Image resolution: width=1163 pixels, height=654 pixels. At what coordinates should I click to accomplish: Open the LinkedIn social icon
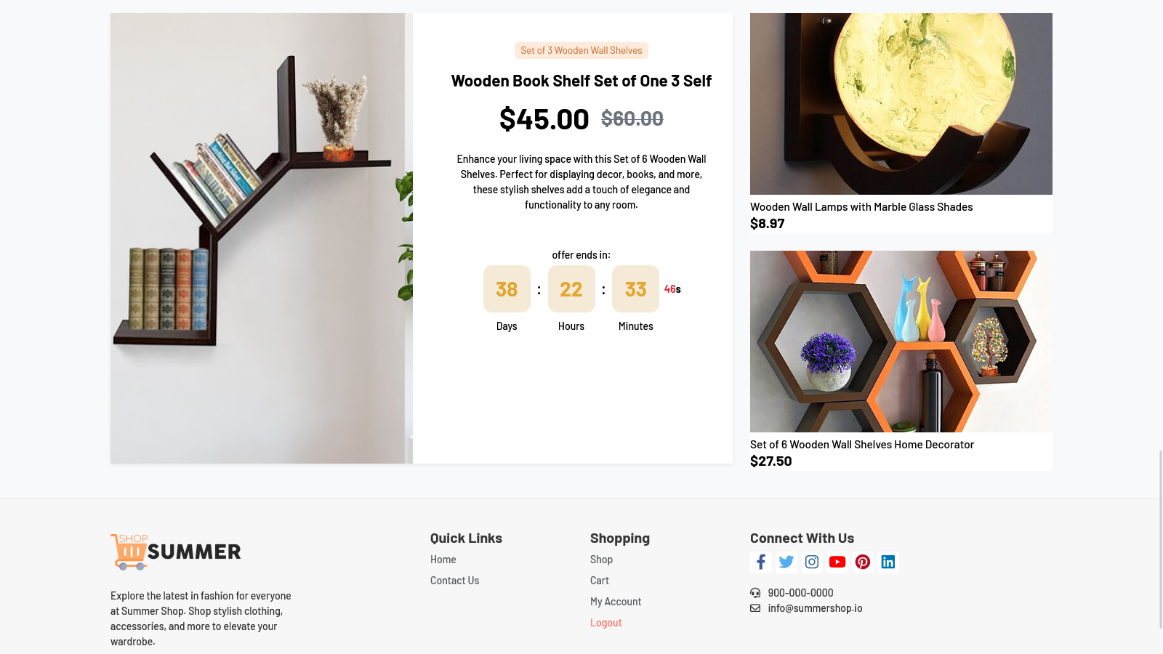(888, 562)
